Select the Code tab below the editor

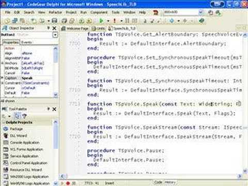point(158,182)
